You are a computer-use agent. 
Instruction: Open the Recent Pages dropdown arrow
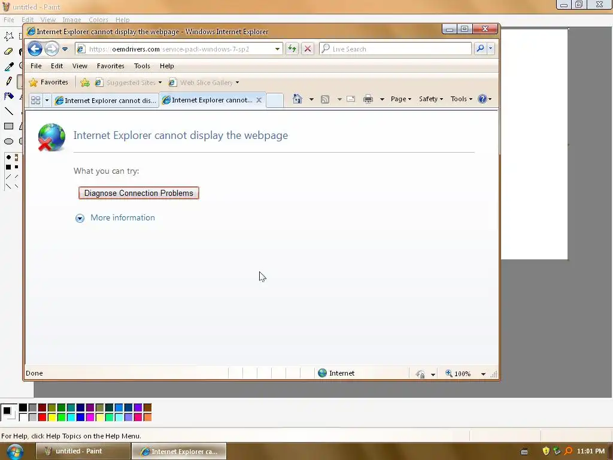[65, 49]
